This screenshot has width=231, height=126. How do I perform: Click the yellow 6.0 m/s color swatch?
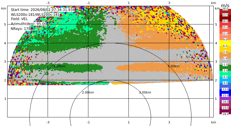pos(225,43)
